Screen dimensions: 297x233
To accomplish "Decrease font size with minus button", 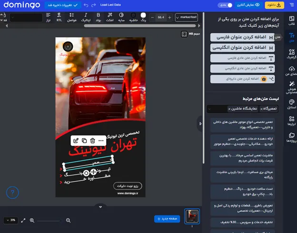I will 152,18.
